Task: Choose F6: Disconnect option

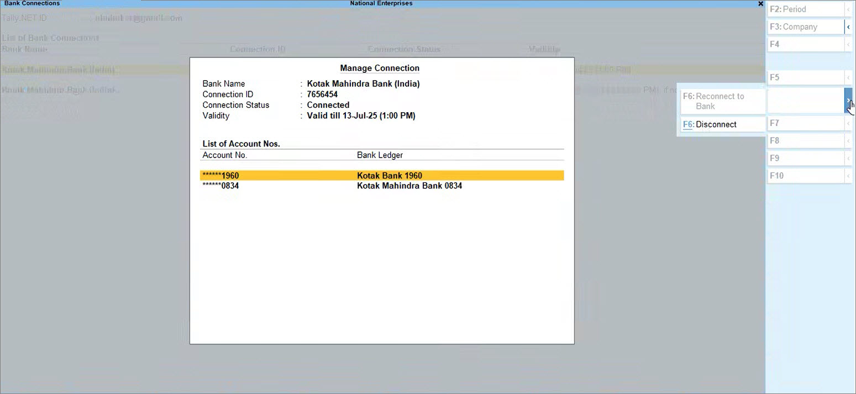Action: pyautogui.click(x=723, y=125)
